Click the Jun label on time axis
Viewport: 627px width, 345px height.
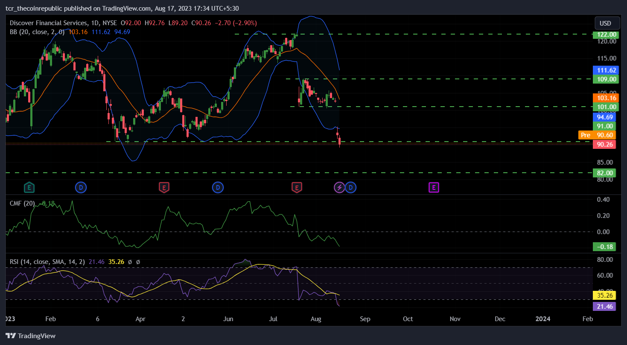pos(228,319)
